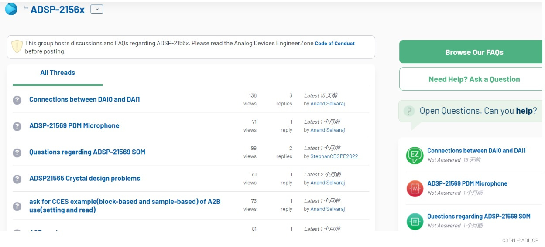This screenshot has width=545, height=247.
Task: Click question icon beside ask for CCES example thread
Action: pyautogui.click(x=17, y=206)
